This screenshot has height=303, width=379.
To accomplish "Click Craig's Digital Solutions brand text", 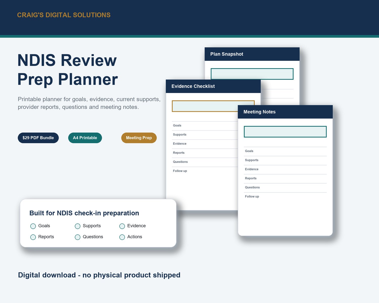I will [64, 15].
